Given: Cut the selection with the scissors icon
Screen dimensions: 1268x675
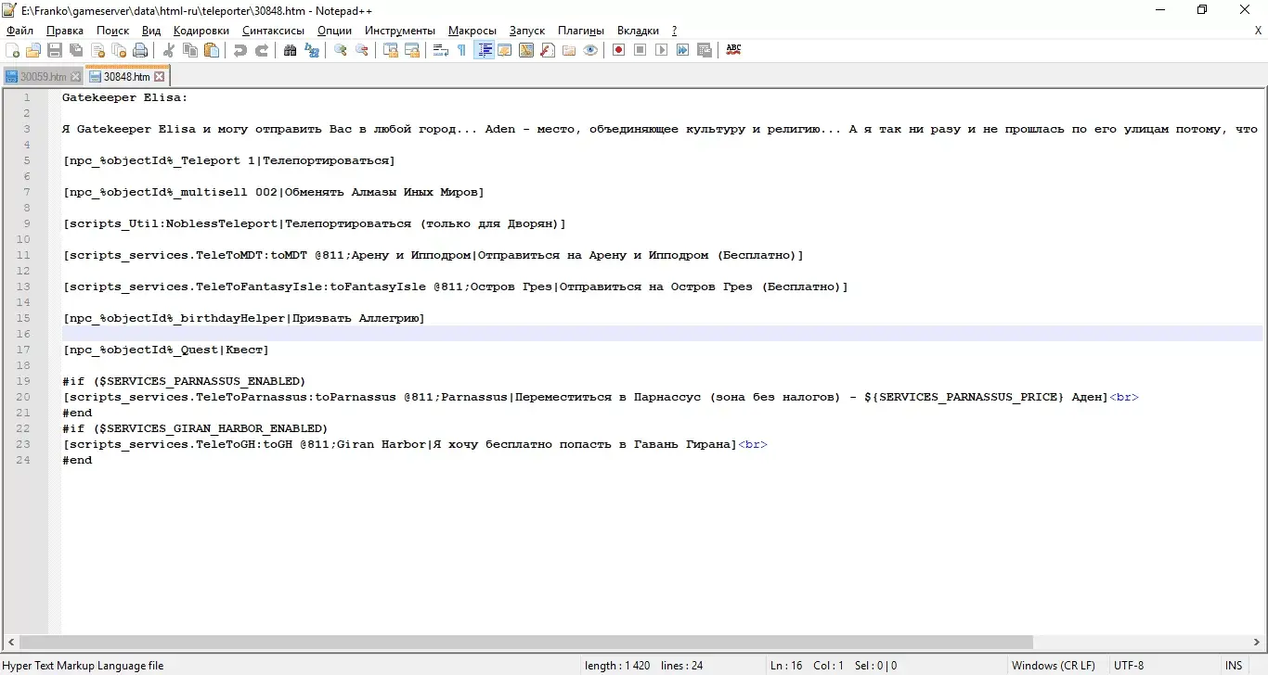Looking at the screenshot, I should [x=169, y=50].
